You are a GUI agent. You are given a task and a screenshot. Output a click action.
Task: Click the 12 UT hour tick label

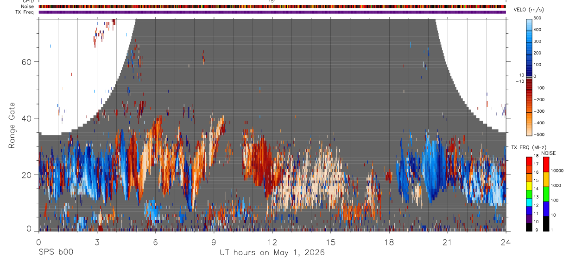click(272, 242)
